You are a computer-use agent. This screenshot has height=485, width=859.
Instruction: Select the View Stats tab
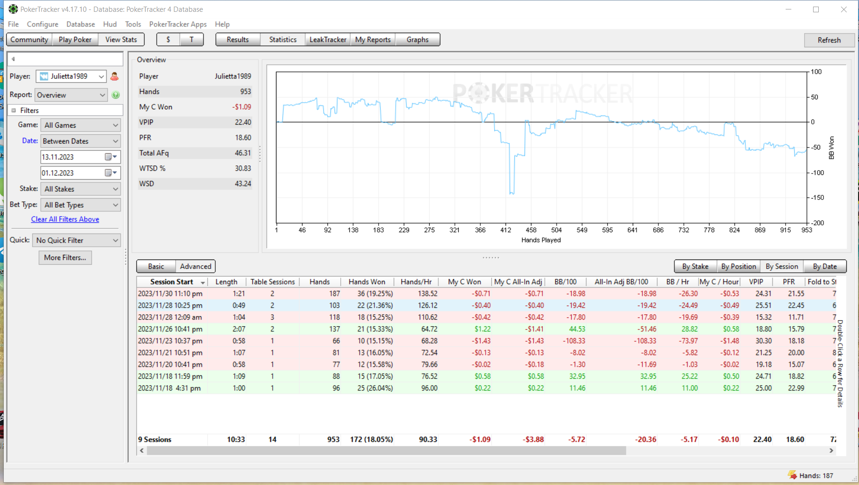(121, 40)
